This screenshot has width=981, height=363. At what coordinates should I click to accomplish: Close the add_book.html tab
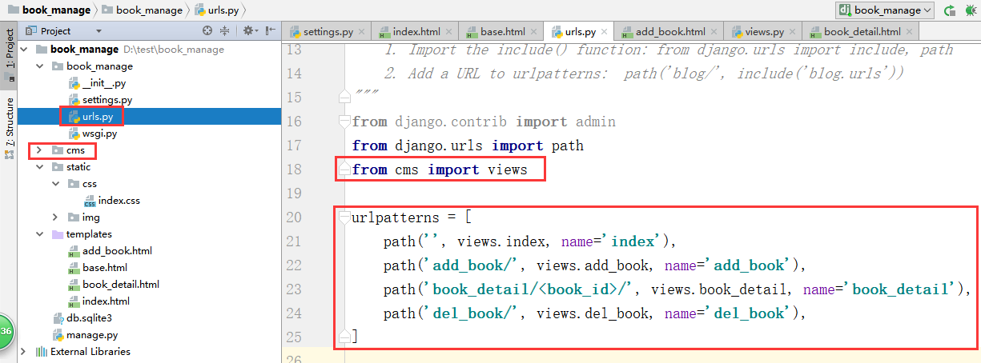[x=714, y=33]
